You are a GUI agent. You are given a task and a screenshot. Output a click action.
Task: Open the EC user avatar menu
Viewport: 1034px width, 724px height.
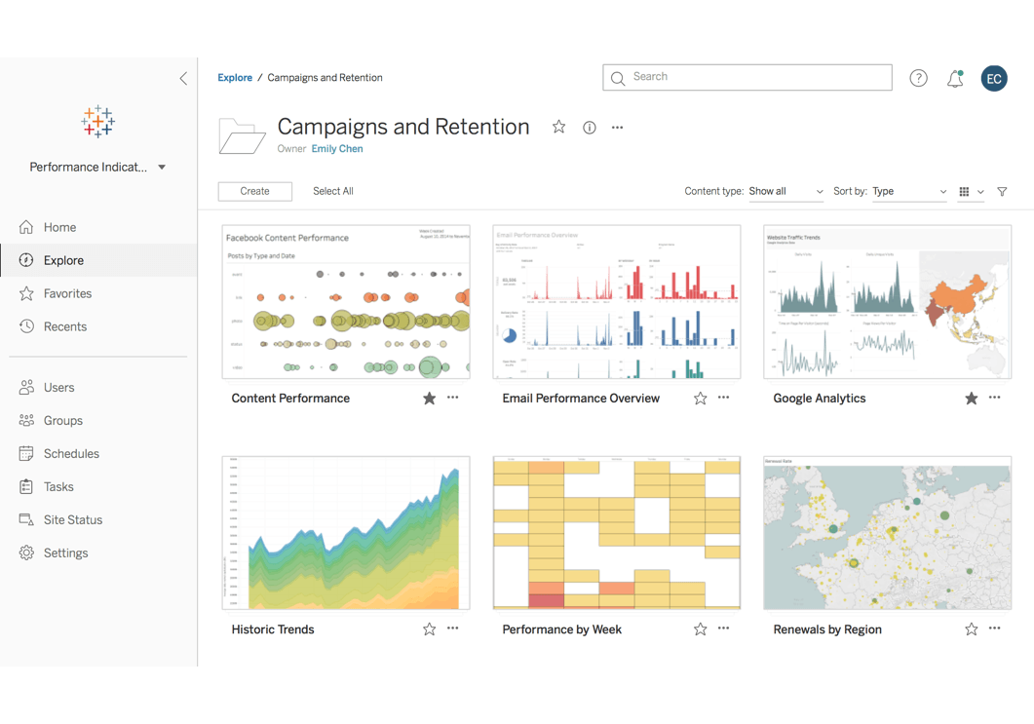(993, 79)
